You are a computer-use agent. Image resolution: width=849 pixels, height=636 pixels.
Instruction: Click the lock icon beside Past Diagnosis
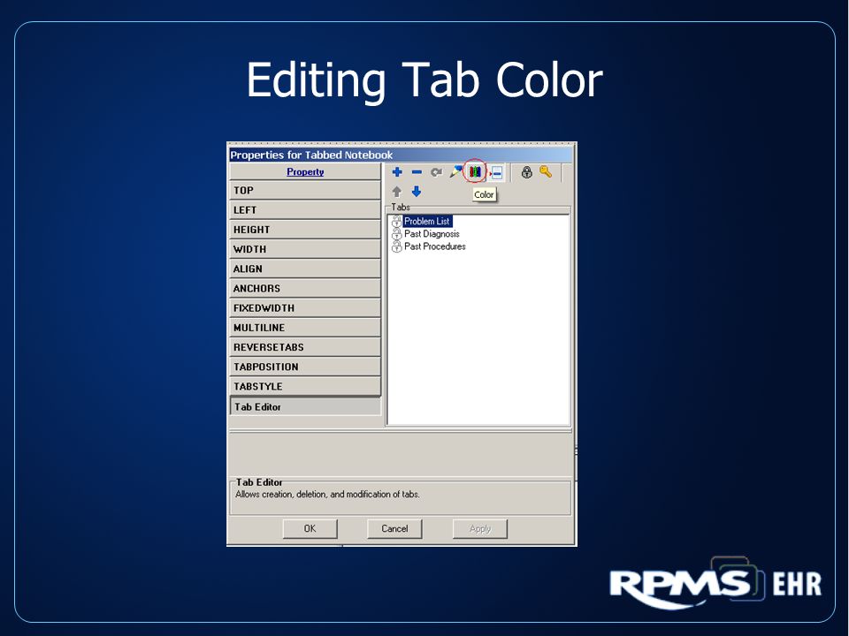(x=397, y=233)
